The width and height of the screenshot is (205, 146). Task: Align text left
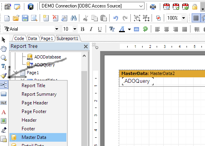[157, 29]
